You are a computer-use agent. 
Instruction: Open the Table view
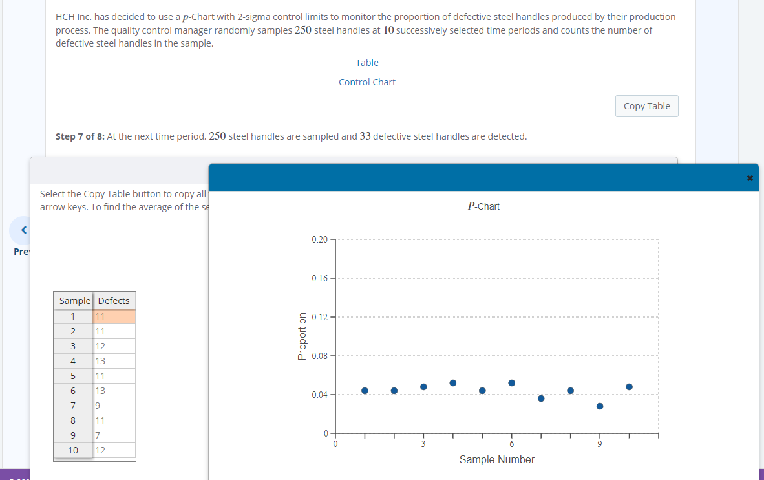point(366,62)
